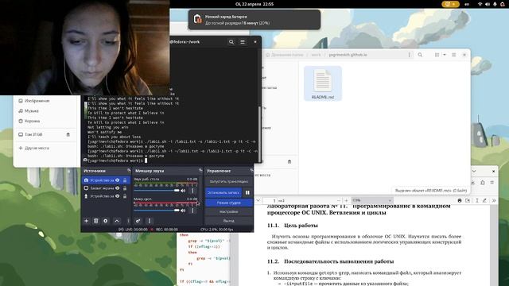The width and height of the screenshot is (509, 286).
Task: Toggle Режим студии in OBS controls
Action: click(x=229, y=203)
